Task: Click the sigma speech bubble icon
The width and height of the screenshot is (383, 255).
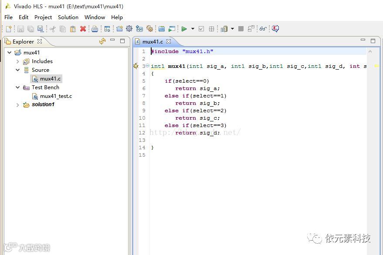Action: coord(275,29)
